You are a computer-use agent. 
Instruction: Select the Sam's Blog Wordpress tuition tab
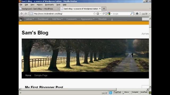point(81,9)
